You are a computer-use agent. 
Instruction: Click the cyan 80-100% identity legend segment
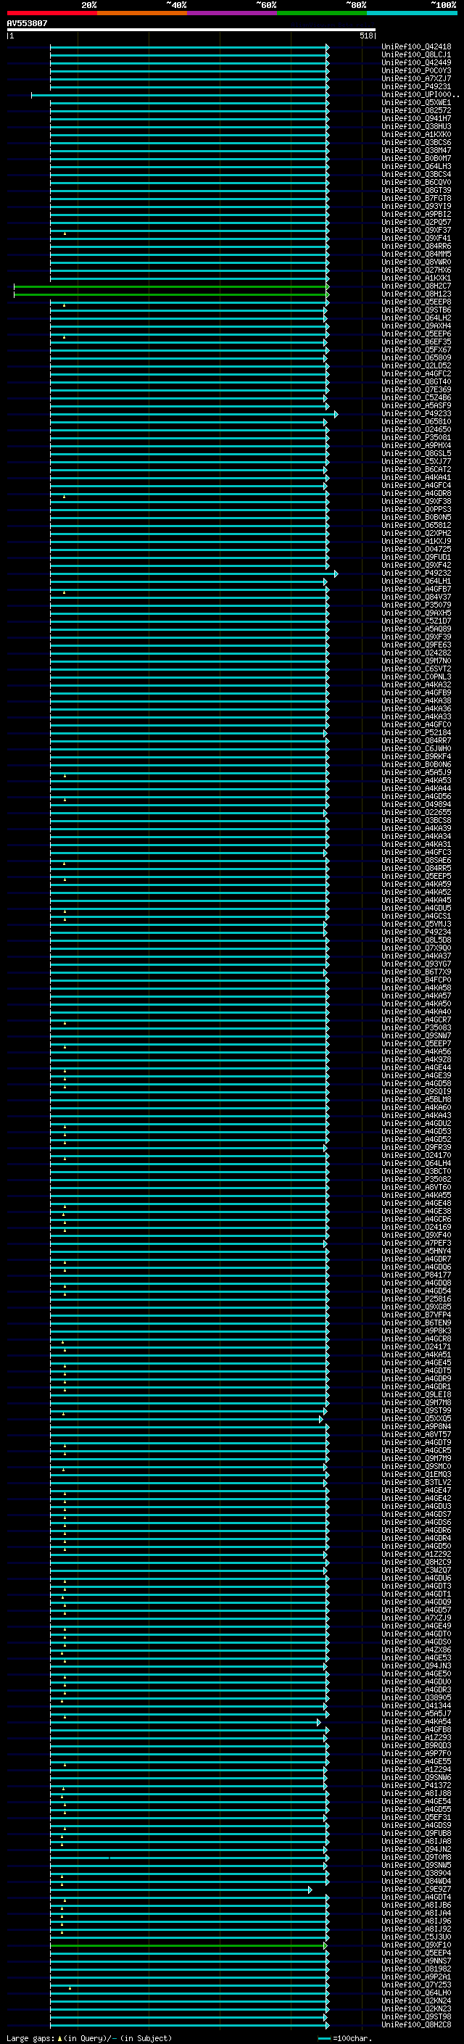[412, 13]
